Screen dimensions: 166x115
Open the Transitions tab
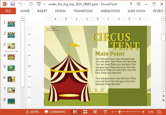pyautogui.click(x=83, y=11)
